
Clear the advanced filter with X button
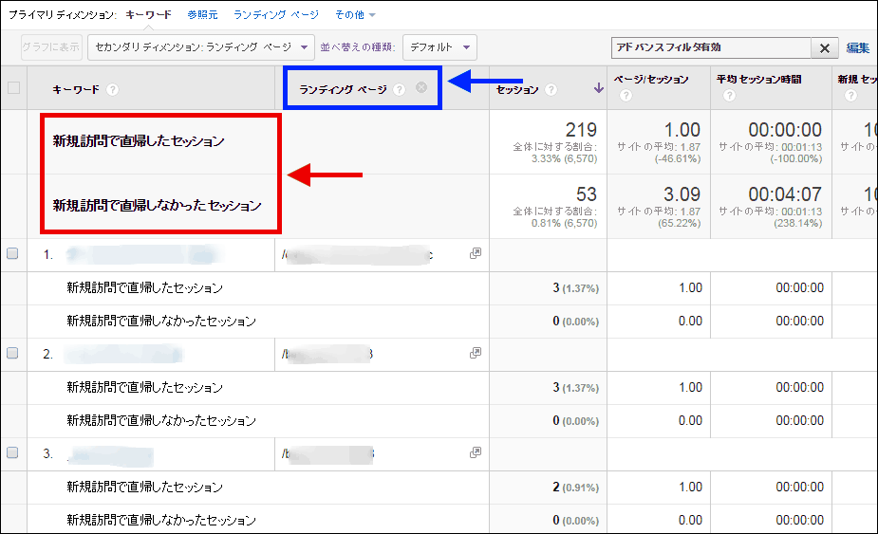click(824, 47)
